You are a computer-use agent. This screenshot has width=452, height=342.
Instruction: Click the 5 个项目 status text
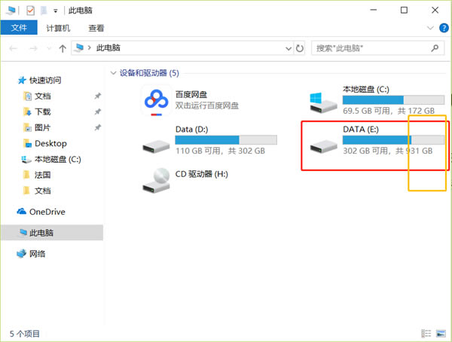25,334
